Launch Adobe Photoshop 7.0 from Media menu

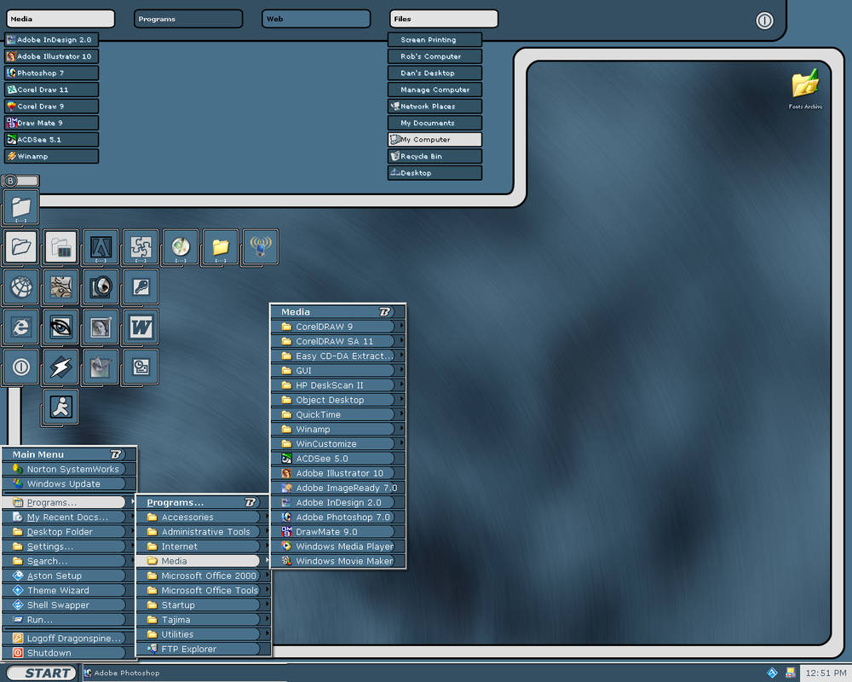[x=337, y=517]
